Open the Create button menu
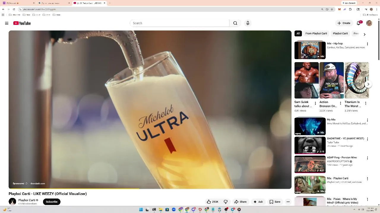 pyautogui.click(x=344, y=23)
